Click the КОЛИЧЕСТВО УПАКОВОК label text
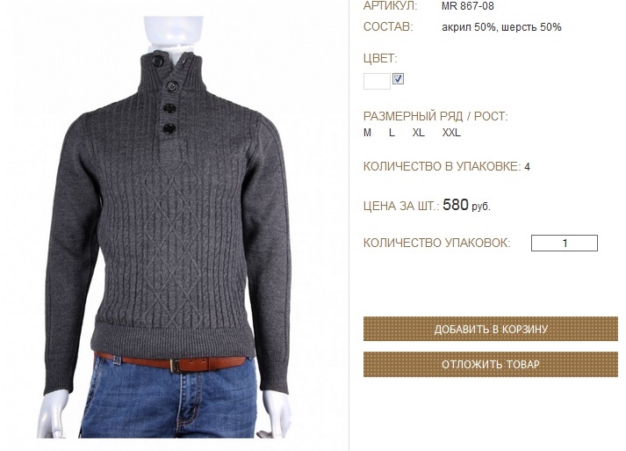 click(436, 243)
